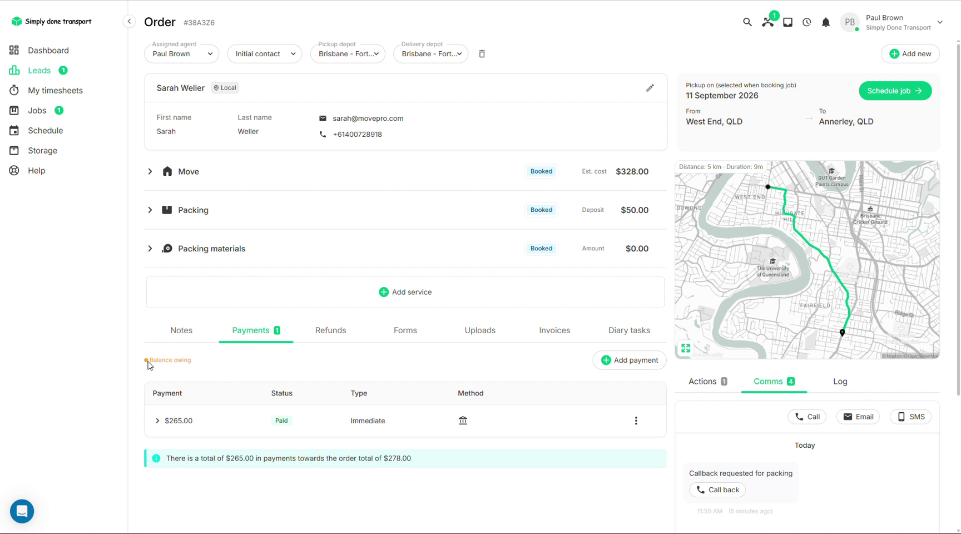This screenshot has height=534, width=961.
Task: Expand the $265.00 payment row
Action: click(x=157, y=421)
